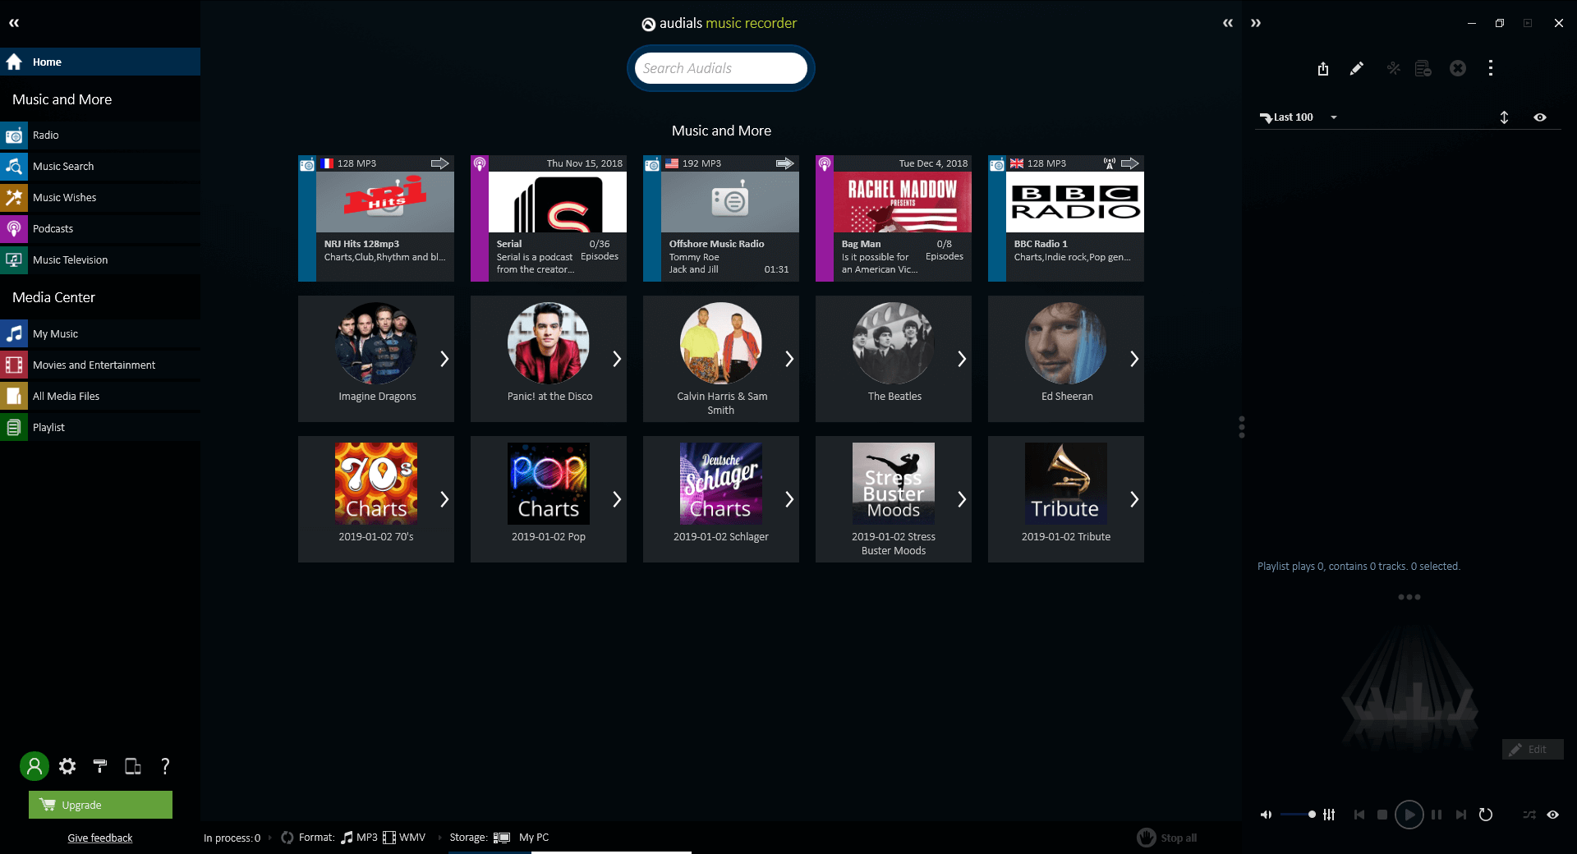Click the Edit button in right panel
The width and height of the screenshot is (1577, 854).
click(1533, 749)
